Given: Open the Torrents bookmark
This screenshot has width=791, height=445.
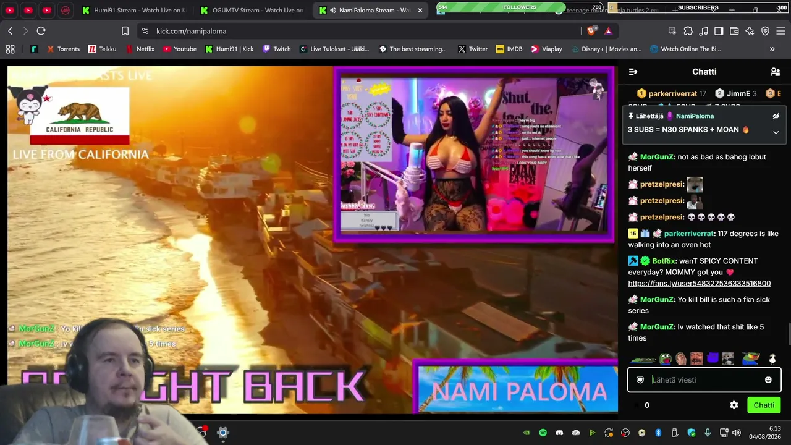Looking at the screenshot, I should click(62, 49).
